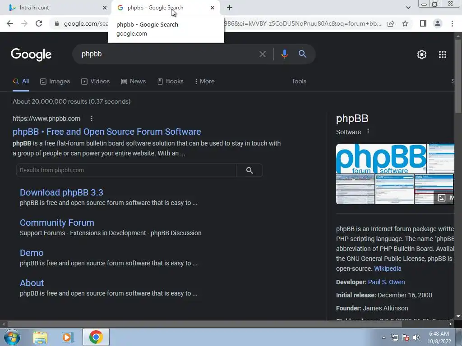Open the Windows Start menu

[11, 337]
